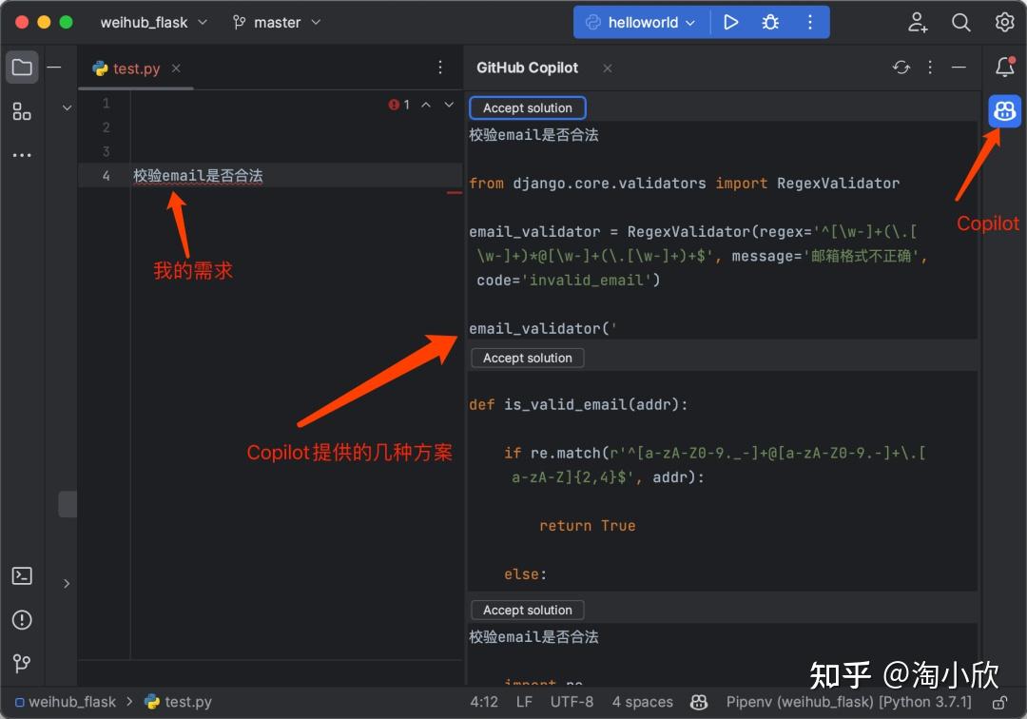Click weihub_flask breadcrumb in status bar

[66, 702]
